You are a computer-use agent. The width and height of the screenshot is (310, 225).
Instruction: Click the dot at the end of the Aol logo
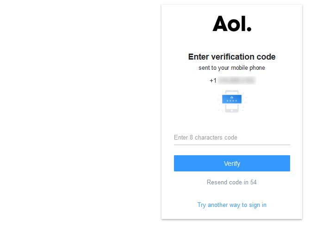tap(249, 29)
